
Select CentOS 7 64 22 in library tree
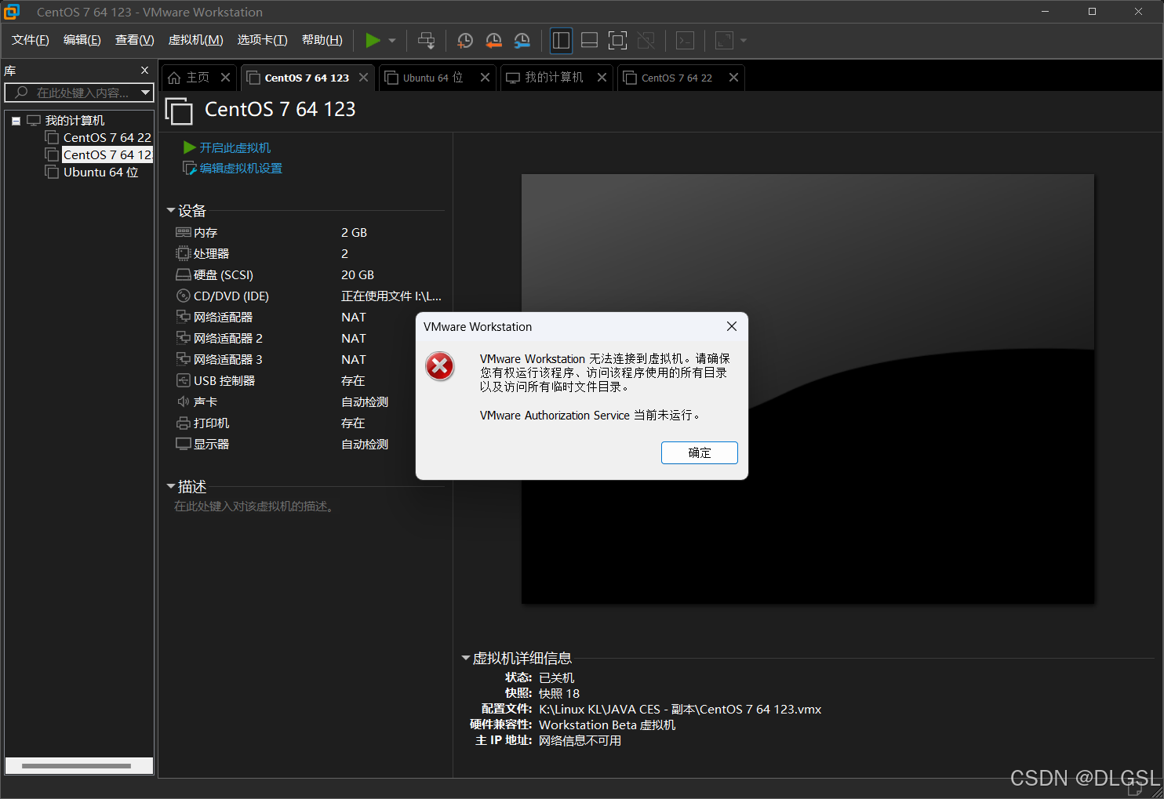(99, 138)
